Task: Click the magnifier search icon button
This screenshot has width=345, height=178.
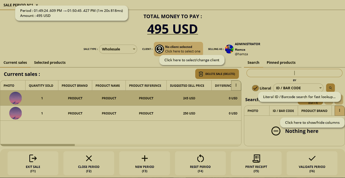Action: [x=330, y=88]
